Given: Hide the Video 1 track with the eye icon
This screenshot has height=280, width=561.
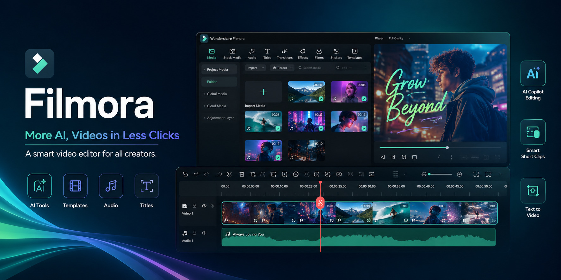Looking at the screenshot, I should click(204, 206).
